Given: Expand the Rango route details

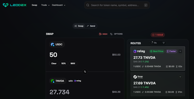Looking at the screenshot, I should click(x=180, y=77).
